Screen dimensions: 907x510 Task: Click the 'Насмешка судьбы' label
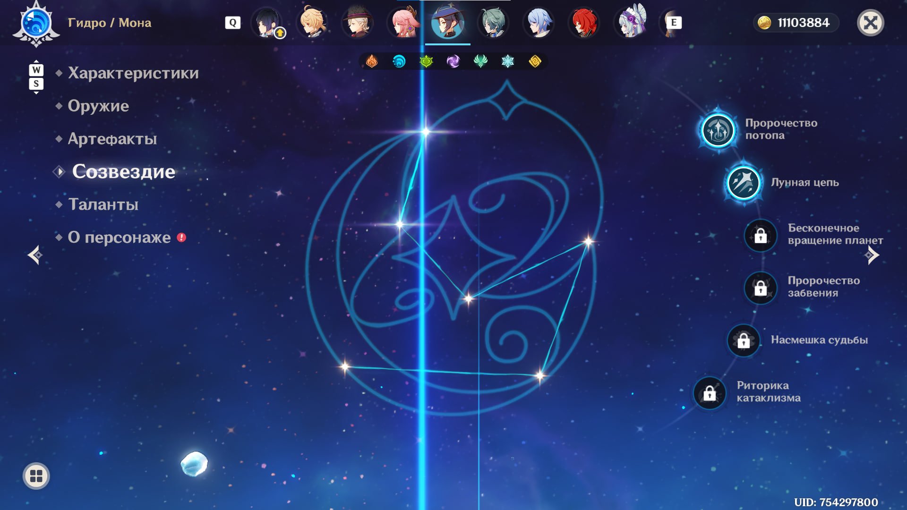pos(820,340)
